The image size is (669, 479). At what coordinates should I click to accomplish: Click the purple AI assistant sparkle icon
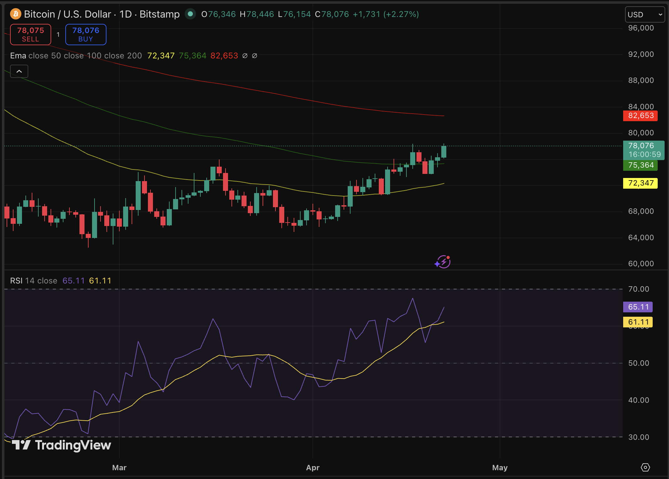(x=443, y=261)
